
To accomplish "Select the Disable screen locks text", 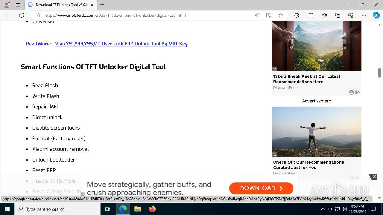I will 56,128.
